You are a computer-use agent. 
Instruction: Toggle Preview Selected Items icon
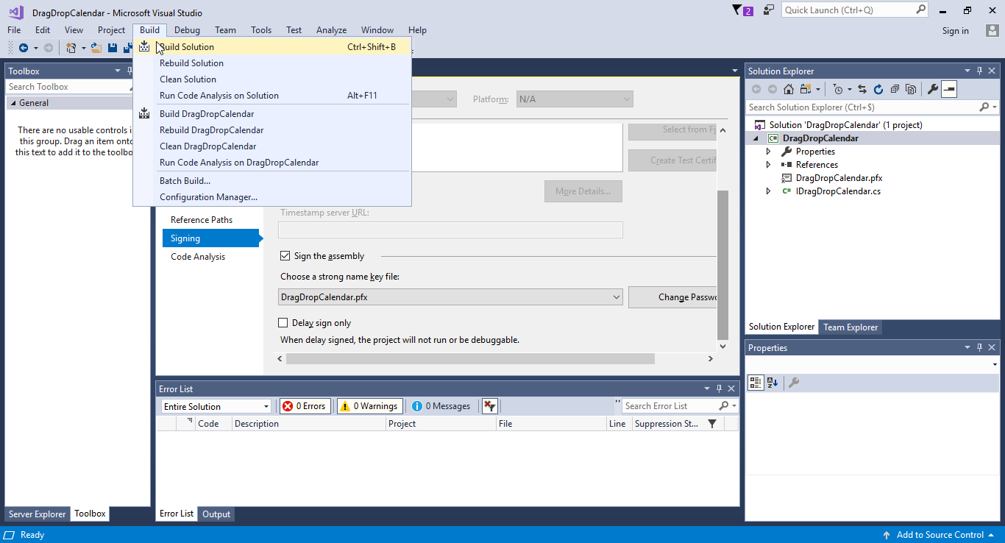[x=949, y=89]
